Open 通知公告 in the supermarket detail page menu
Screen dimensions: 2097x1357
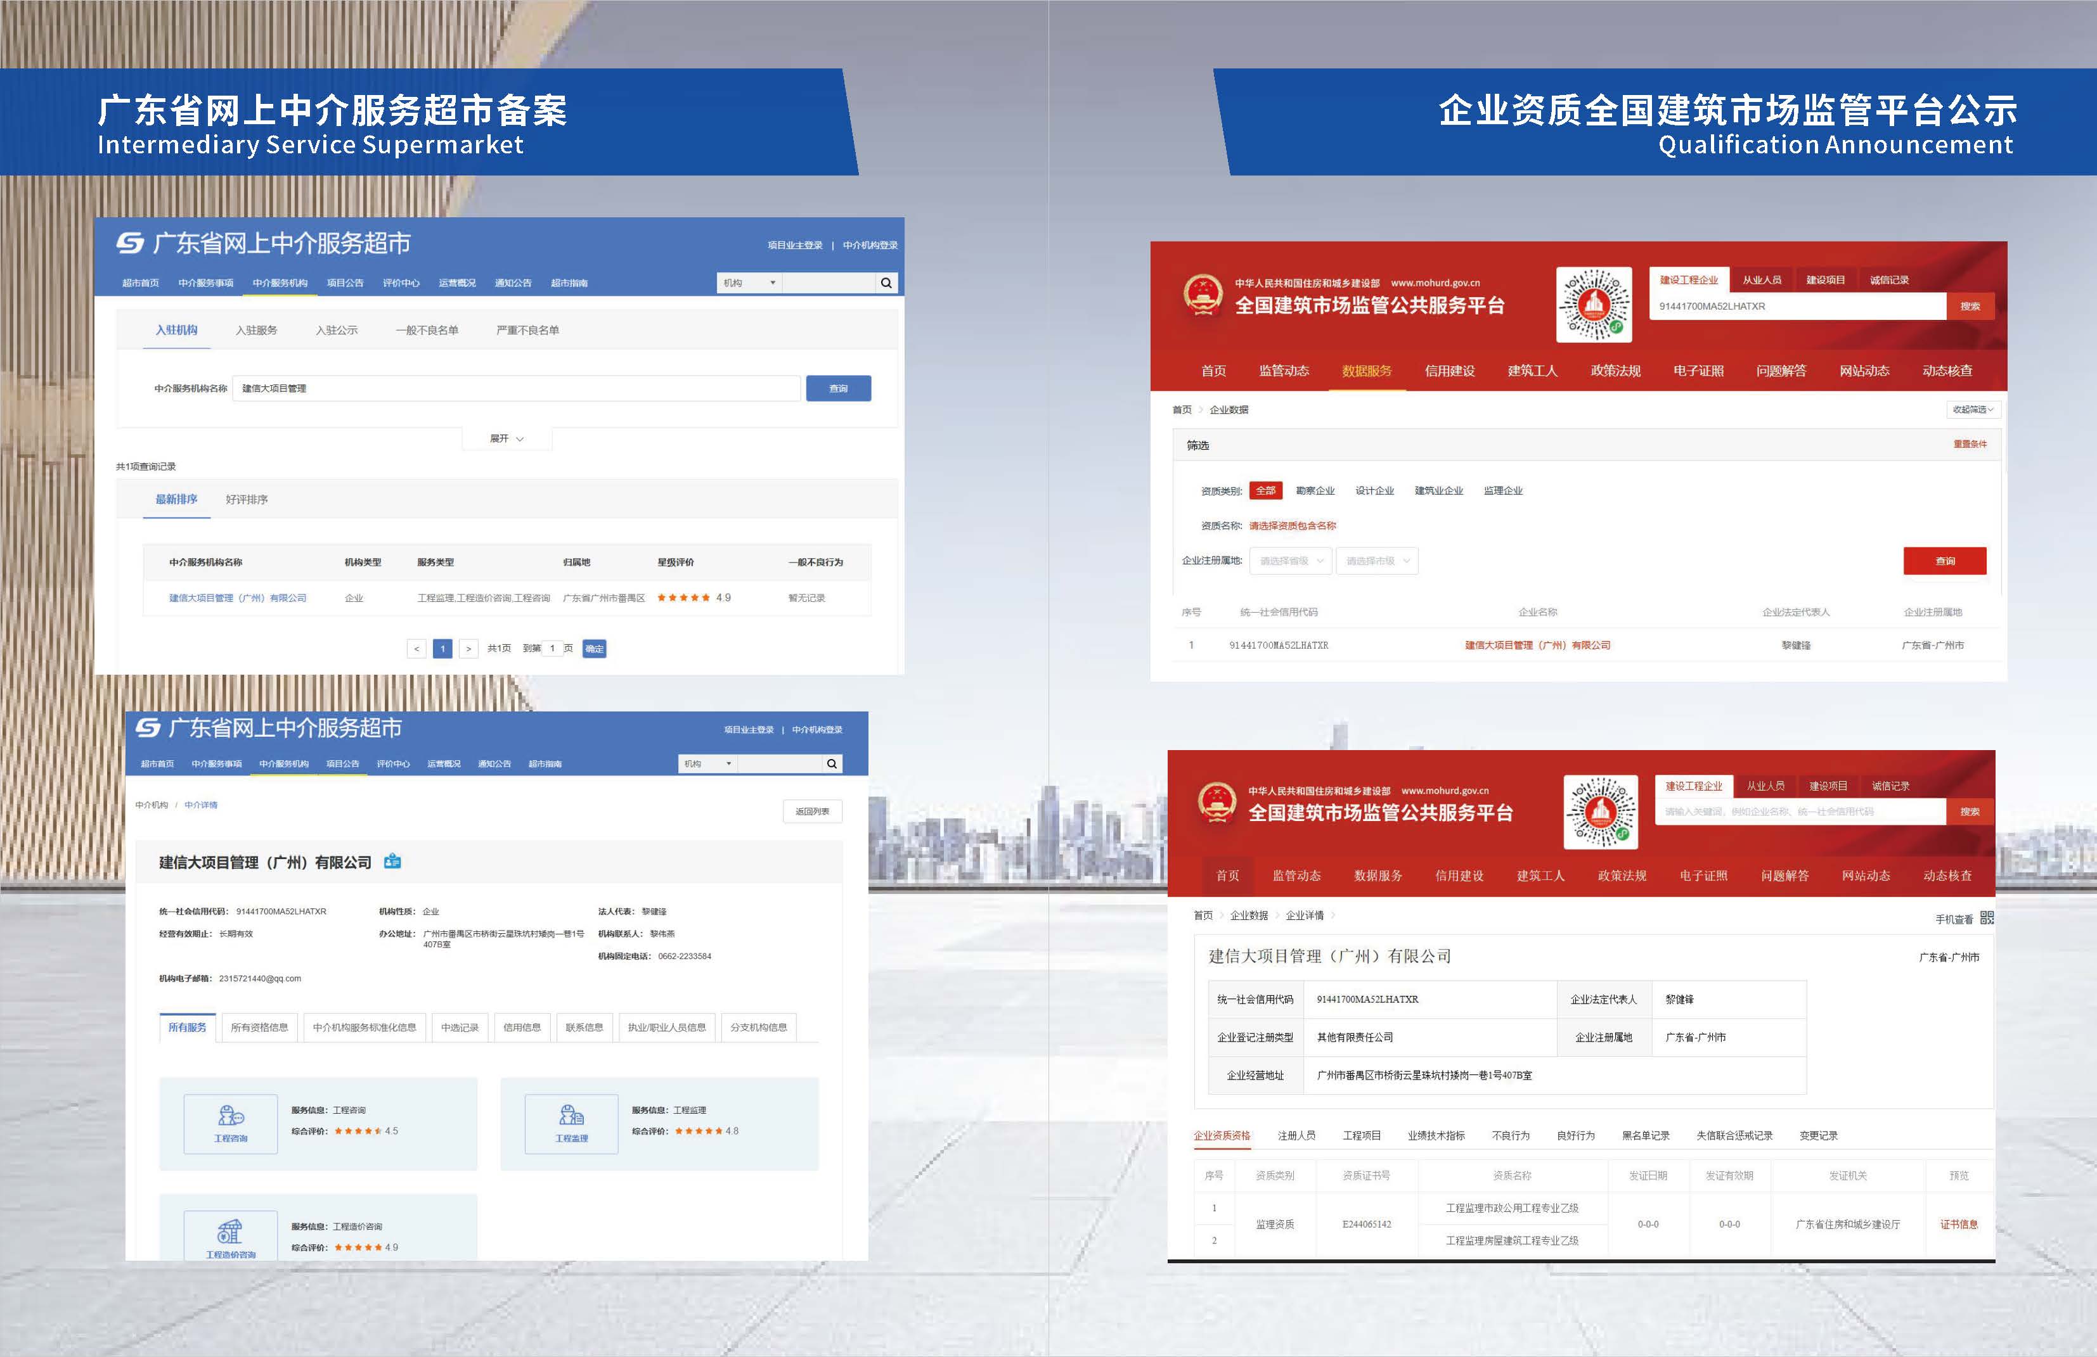tap(494, 763)
